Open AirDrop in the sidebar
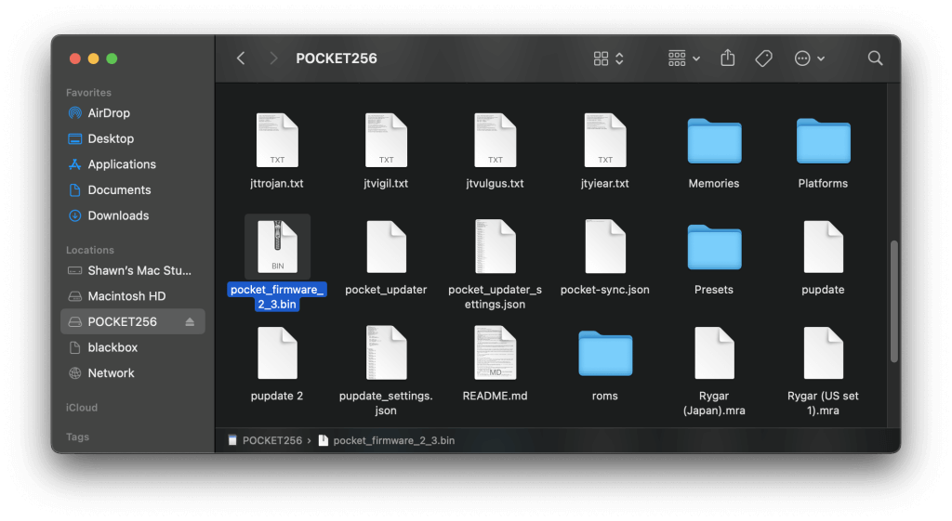The height and width of the screenshot is (521, 952). point(109,113)
